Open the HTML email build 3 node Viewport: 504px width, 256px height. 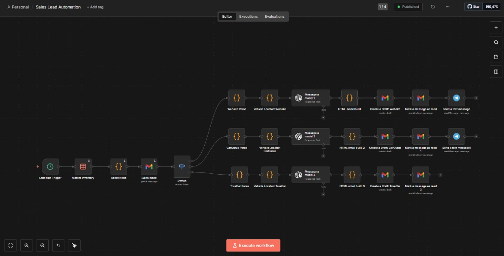[x=352, y=175]
